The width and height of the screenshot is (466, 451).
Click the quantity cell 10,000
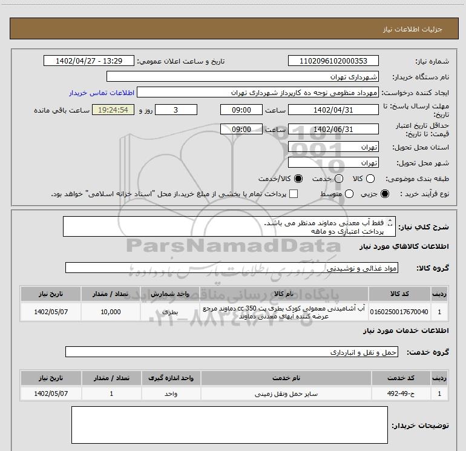[111, 312]
